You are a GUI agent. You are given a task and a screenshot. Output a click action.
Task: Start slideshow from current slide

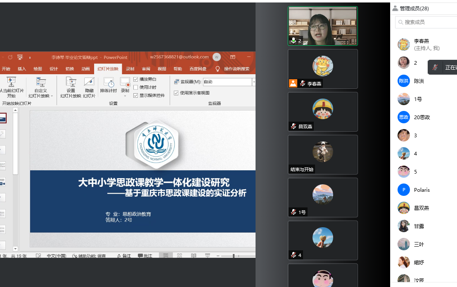pos(11,87)
